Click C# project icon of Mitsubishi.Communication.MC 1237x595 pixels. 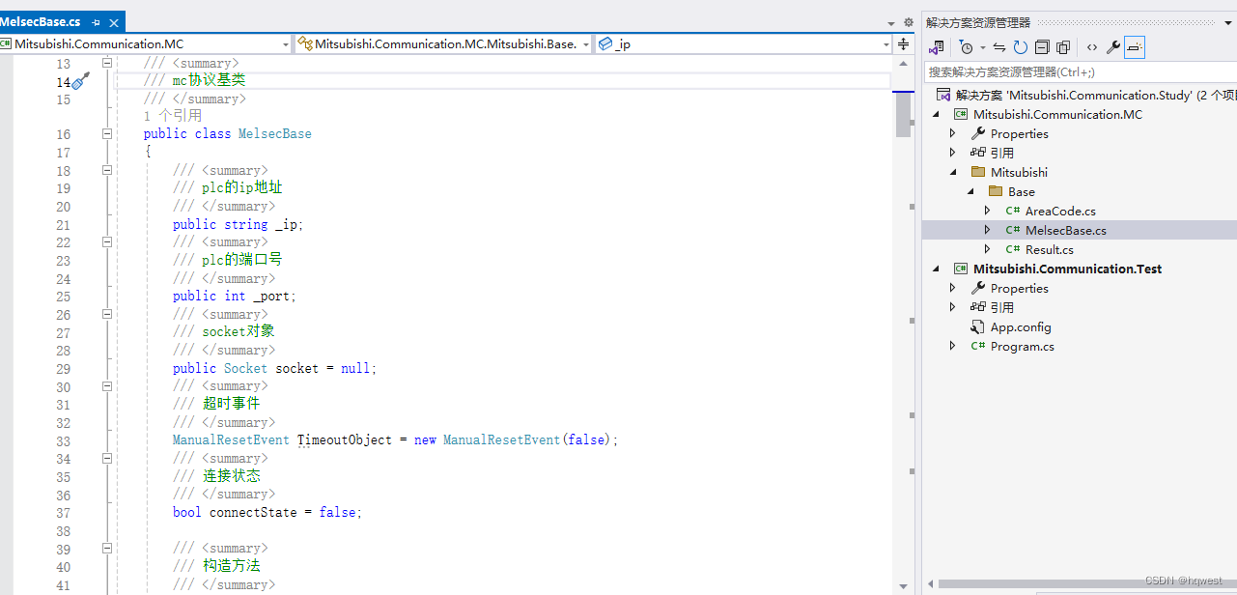961,114
